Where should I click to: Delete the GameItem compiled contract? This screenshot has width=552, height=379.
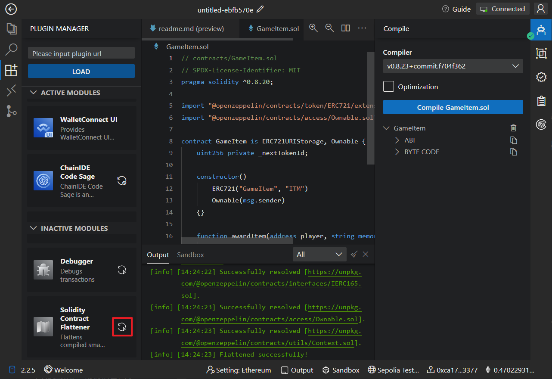point(513,128)
